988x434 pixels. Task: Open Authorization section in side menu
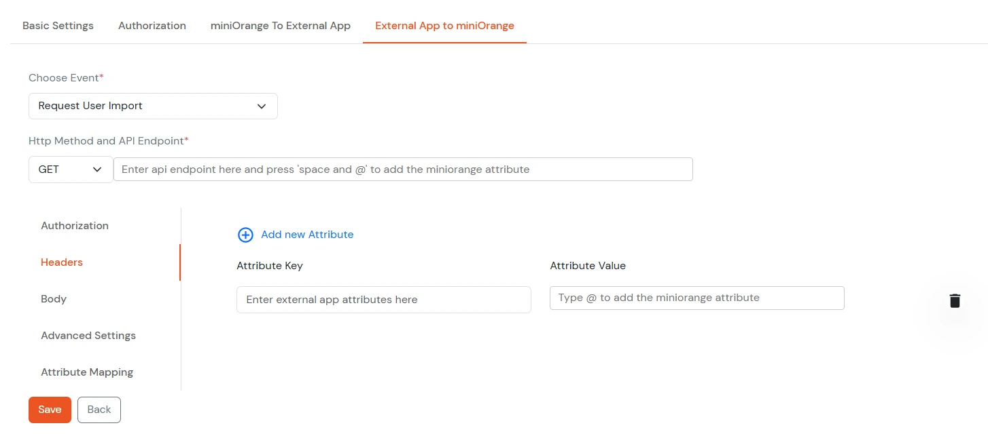pyautogui.click(x=75, y=226)
